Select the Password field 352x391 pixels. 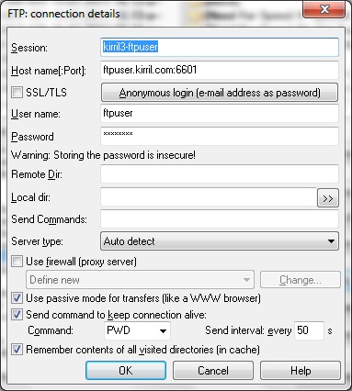pyautogui.click(x=220, y=136)
